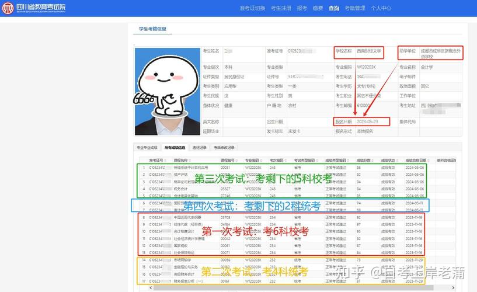Open the 报考 menu item

(302, 8)
